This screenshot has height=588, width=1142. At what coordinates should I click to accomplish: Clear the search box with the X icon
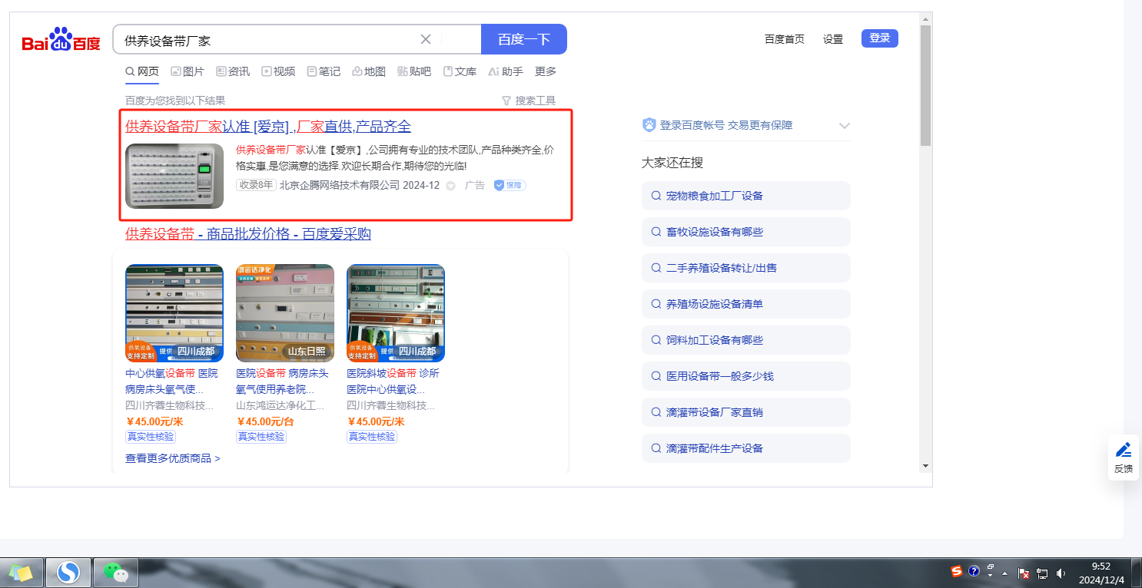click(x=426, y=39)
